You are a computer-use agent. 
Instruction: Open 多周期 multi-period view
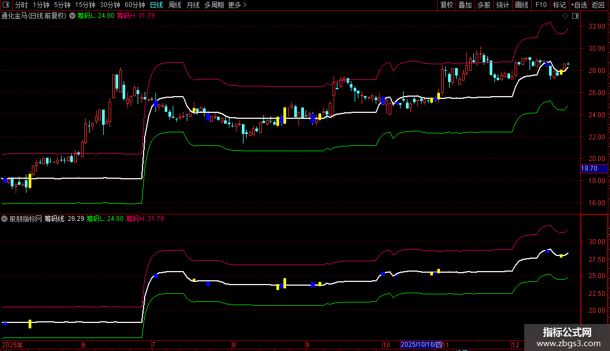click(x=214, y=5)
